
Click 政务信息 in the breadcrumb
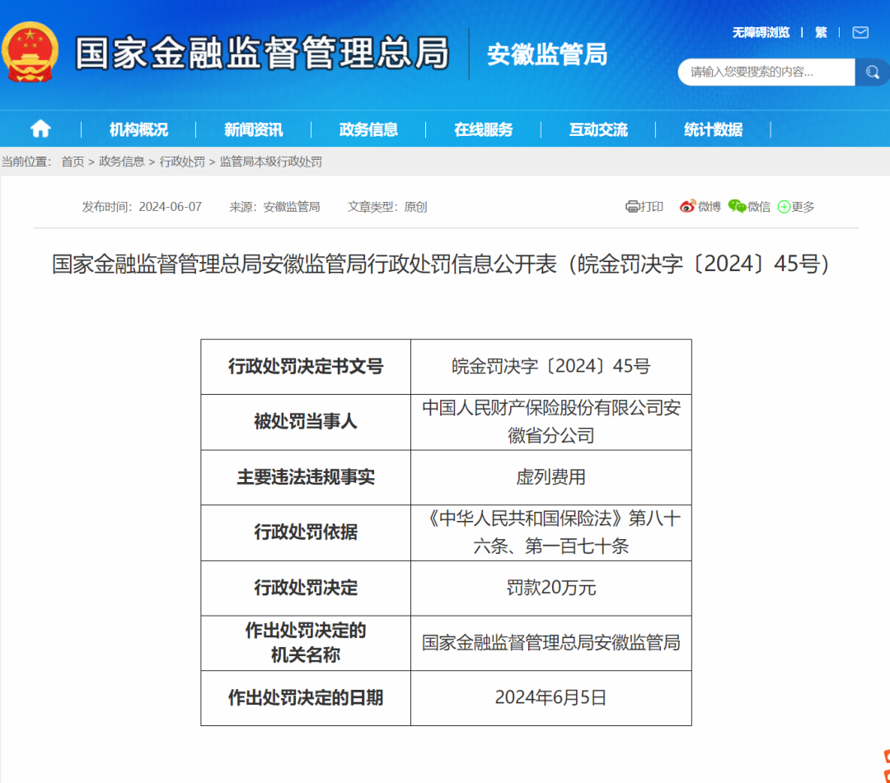click(121, 162)
